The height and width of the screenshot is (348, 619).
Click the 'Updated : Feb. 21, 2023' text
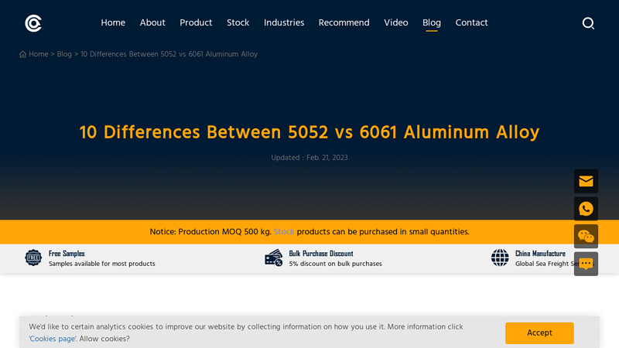309,158
